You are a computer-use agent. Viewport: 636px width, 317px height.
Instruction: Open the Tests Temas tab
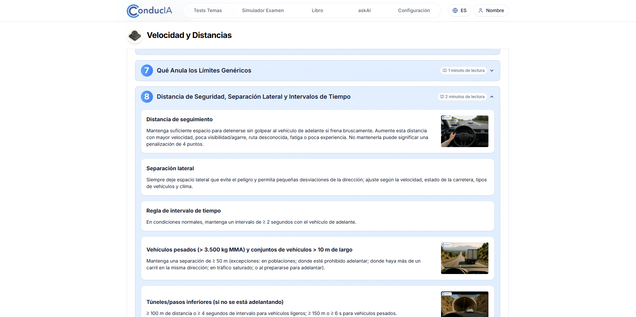[x=207, y=10]
